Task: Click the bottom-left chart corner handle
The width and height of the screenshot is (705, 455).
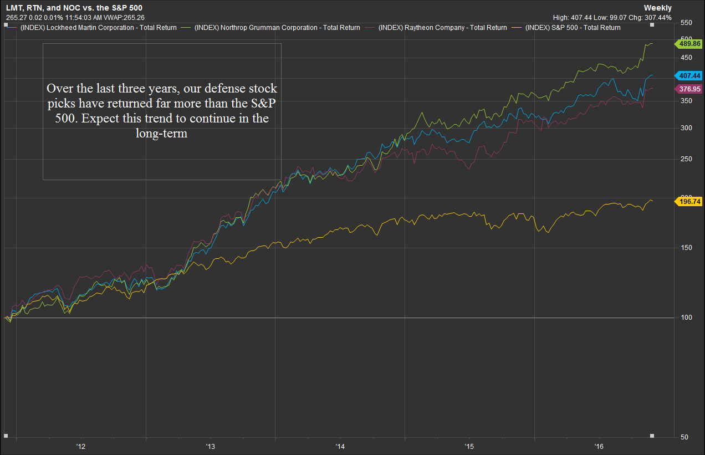Action: click(6, 436)
